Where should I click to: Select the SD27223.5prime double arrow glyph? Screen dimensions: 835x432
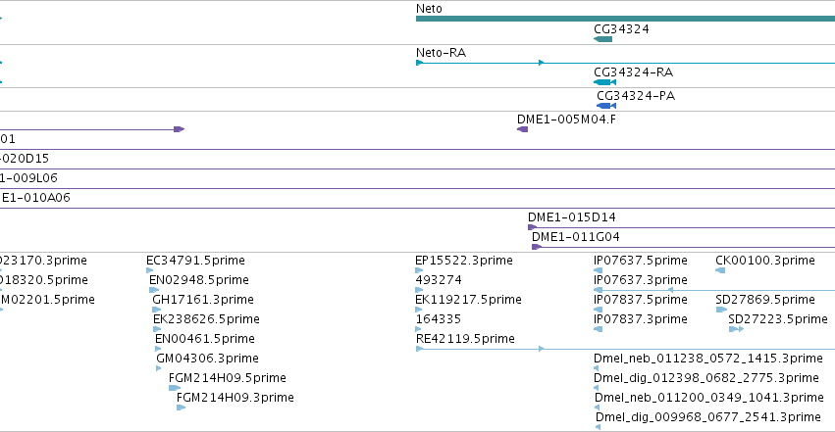[736, 329]
